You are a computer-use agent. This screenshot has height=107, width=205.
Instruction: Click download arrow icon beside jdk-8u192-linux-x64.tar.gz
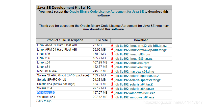pyautogui.click(x=112, y=67)
